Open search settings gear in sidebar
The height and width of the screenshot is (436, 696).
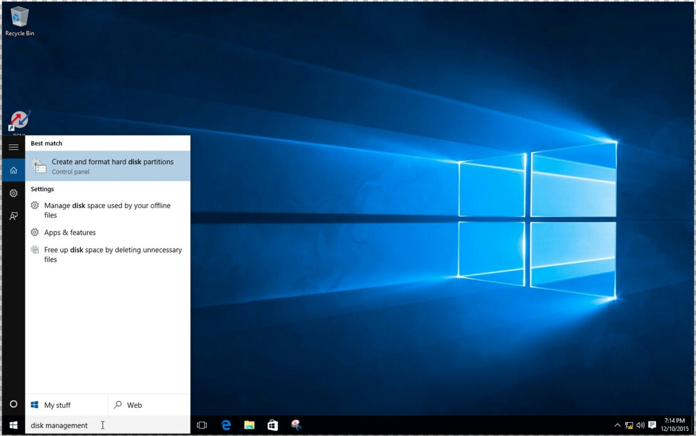[14, 193]
